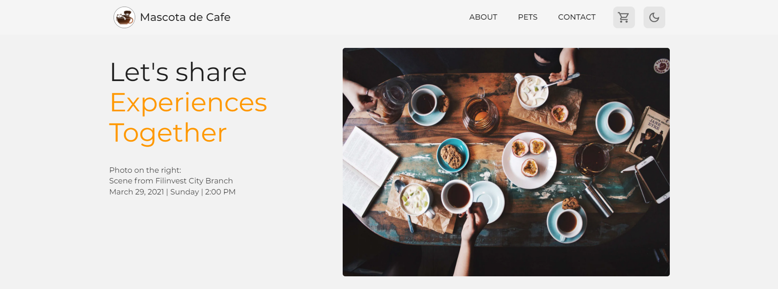
Task: Click the Mascota de Cafe round logo
Action: point(124,17)
